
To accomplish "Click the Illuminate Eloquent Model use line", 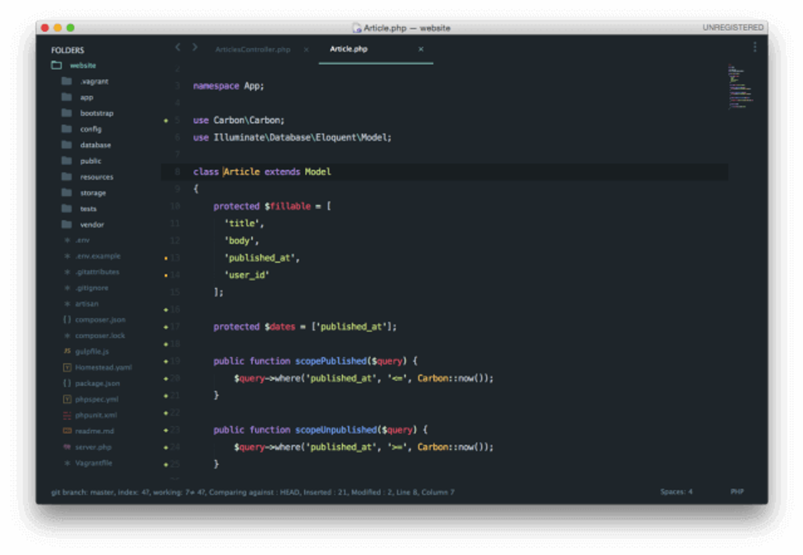I will (x=292, y=137).
